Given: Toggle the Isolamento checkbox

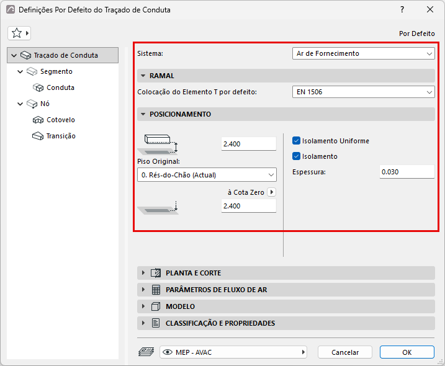Looking at the screenshot, I should click(x=296, y=156).
